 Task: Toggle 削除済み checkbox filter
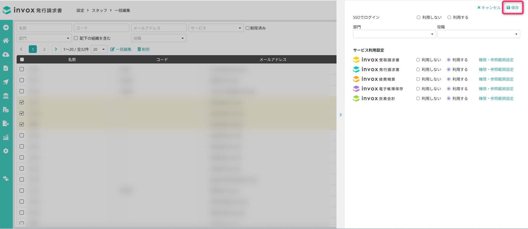(248, 28)
